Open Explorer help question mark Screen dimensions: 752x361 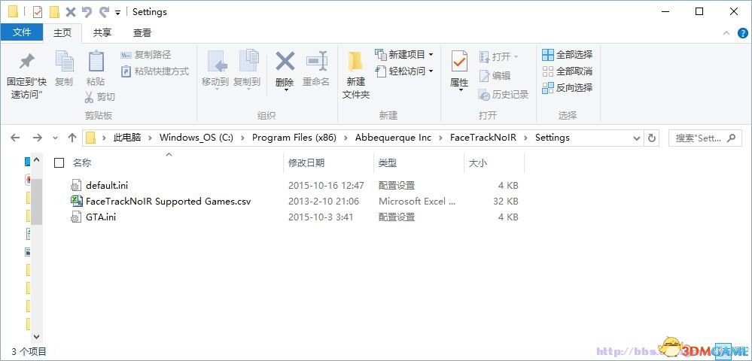(743, 33)
